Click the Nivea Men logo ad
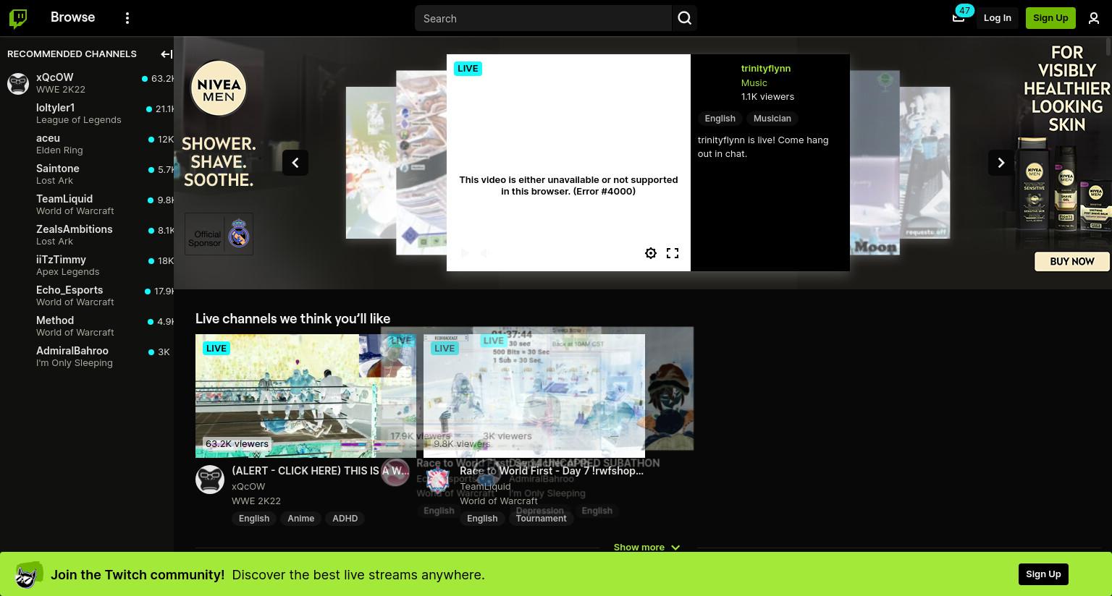This screenshot has width=1112, height=596. pyautogui.click(x=219, y=88)
